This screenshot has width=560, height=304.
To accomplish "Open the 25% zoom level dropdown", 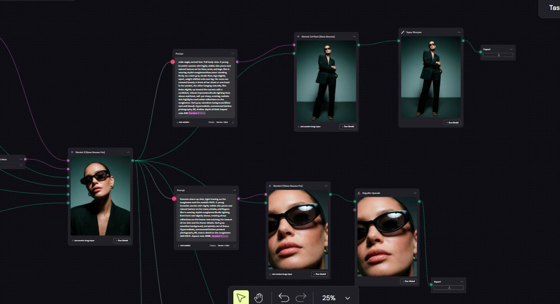I will click(x=335, y=297).
